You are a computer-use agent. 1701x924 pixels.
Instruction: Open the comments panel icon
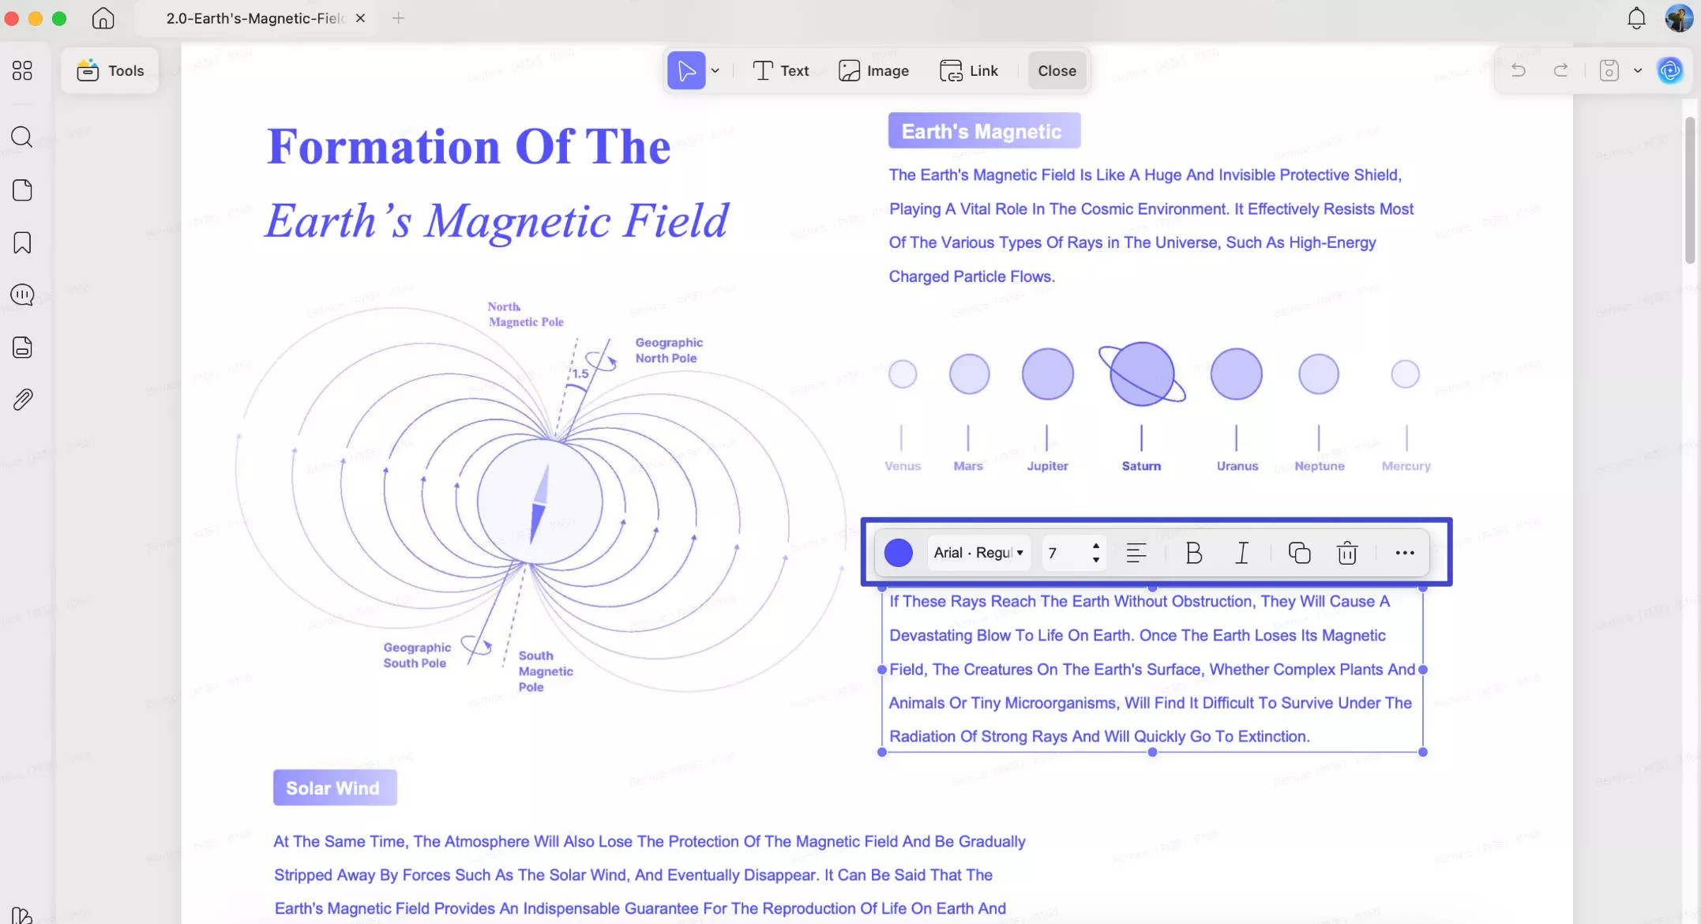tap(22, 295)
